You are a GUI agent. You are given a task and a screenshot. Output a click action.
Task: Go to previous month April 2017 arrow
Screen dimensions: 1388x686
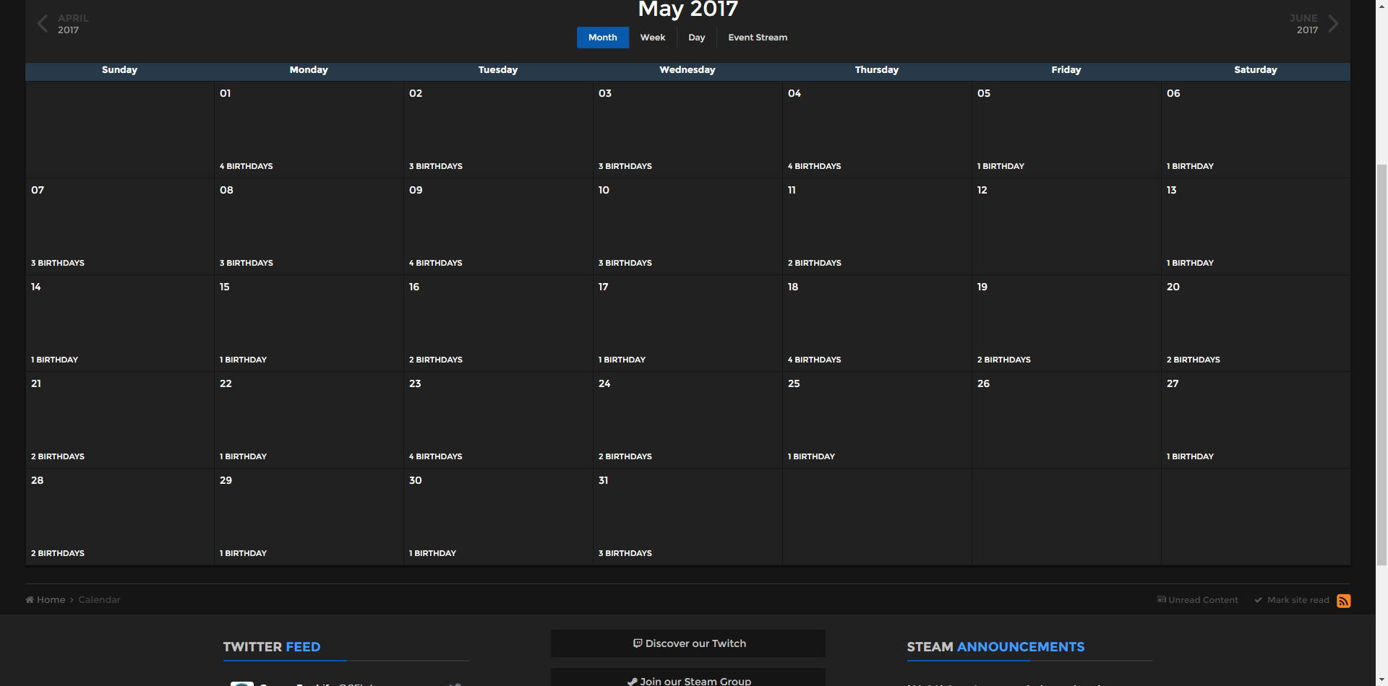pyautogui.click(x=43, y=24)
